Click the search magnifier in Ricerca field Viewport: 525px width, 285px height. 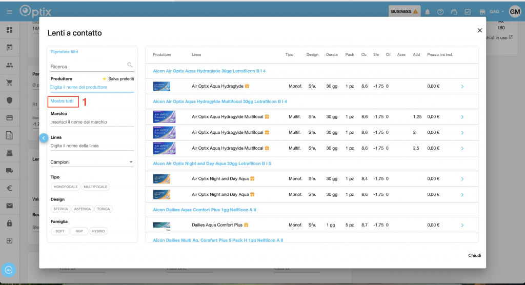[130, 65]
